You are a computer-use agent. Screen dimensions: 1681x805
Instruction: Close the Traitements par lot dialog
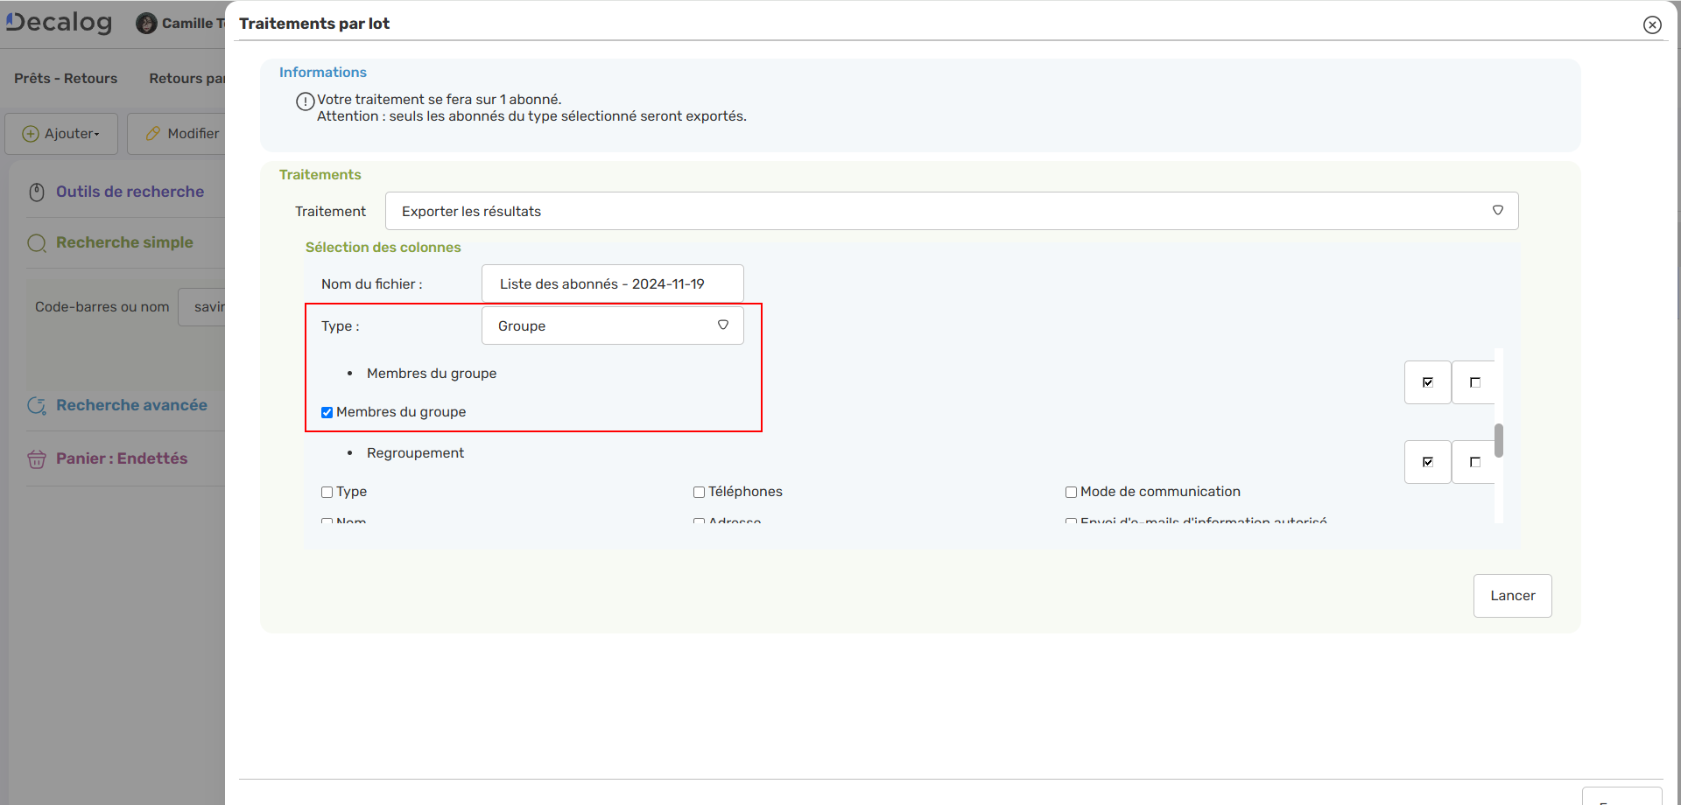click(x=1652, y=24)
